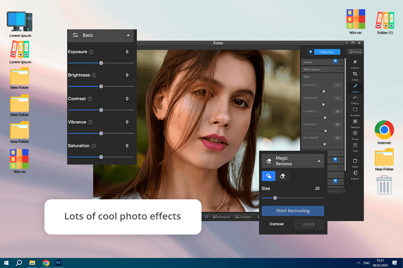Select the Magic Remove brush mode
Viewport: 403px width, 268px height.
point(269,176)
